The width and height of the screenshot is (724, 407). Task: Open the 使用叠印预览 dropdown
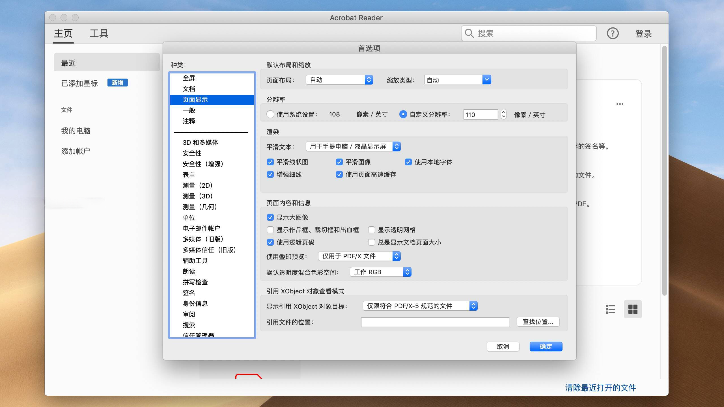coord(359,256)
